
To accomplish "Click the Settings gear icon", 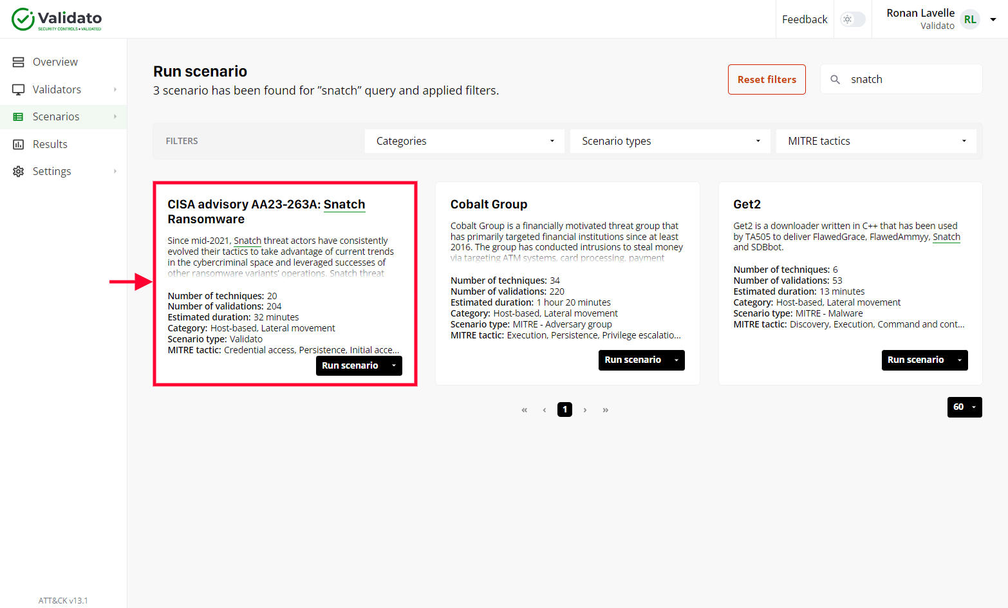I will coord(19,172).
